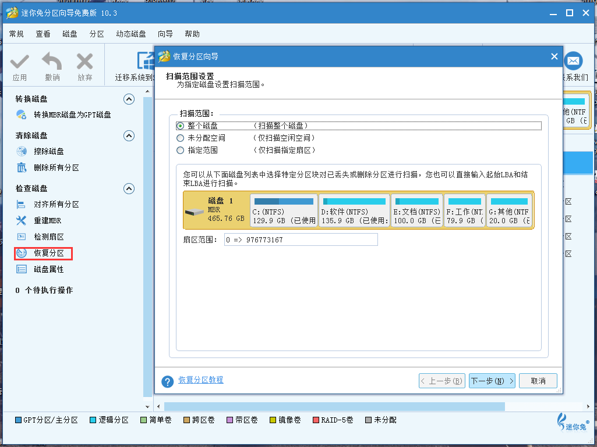Click the Disk 1 hard drive icon

194,212
